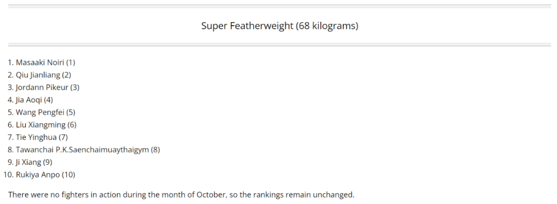Click the sentence about October rankings unchanged
The width and height of the screenshot is (557, 204).
coord(181,195)
